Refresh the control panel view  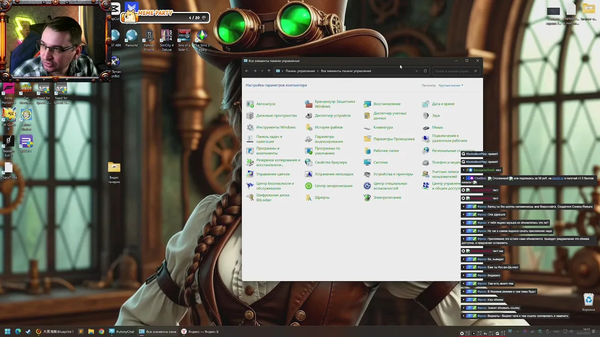425,71
